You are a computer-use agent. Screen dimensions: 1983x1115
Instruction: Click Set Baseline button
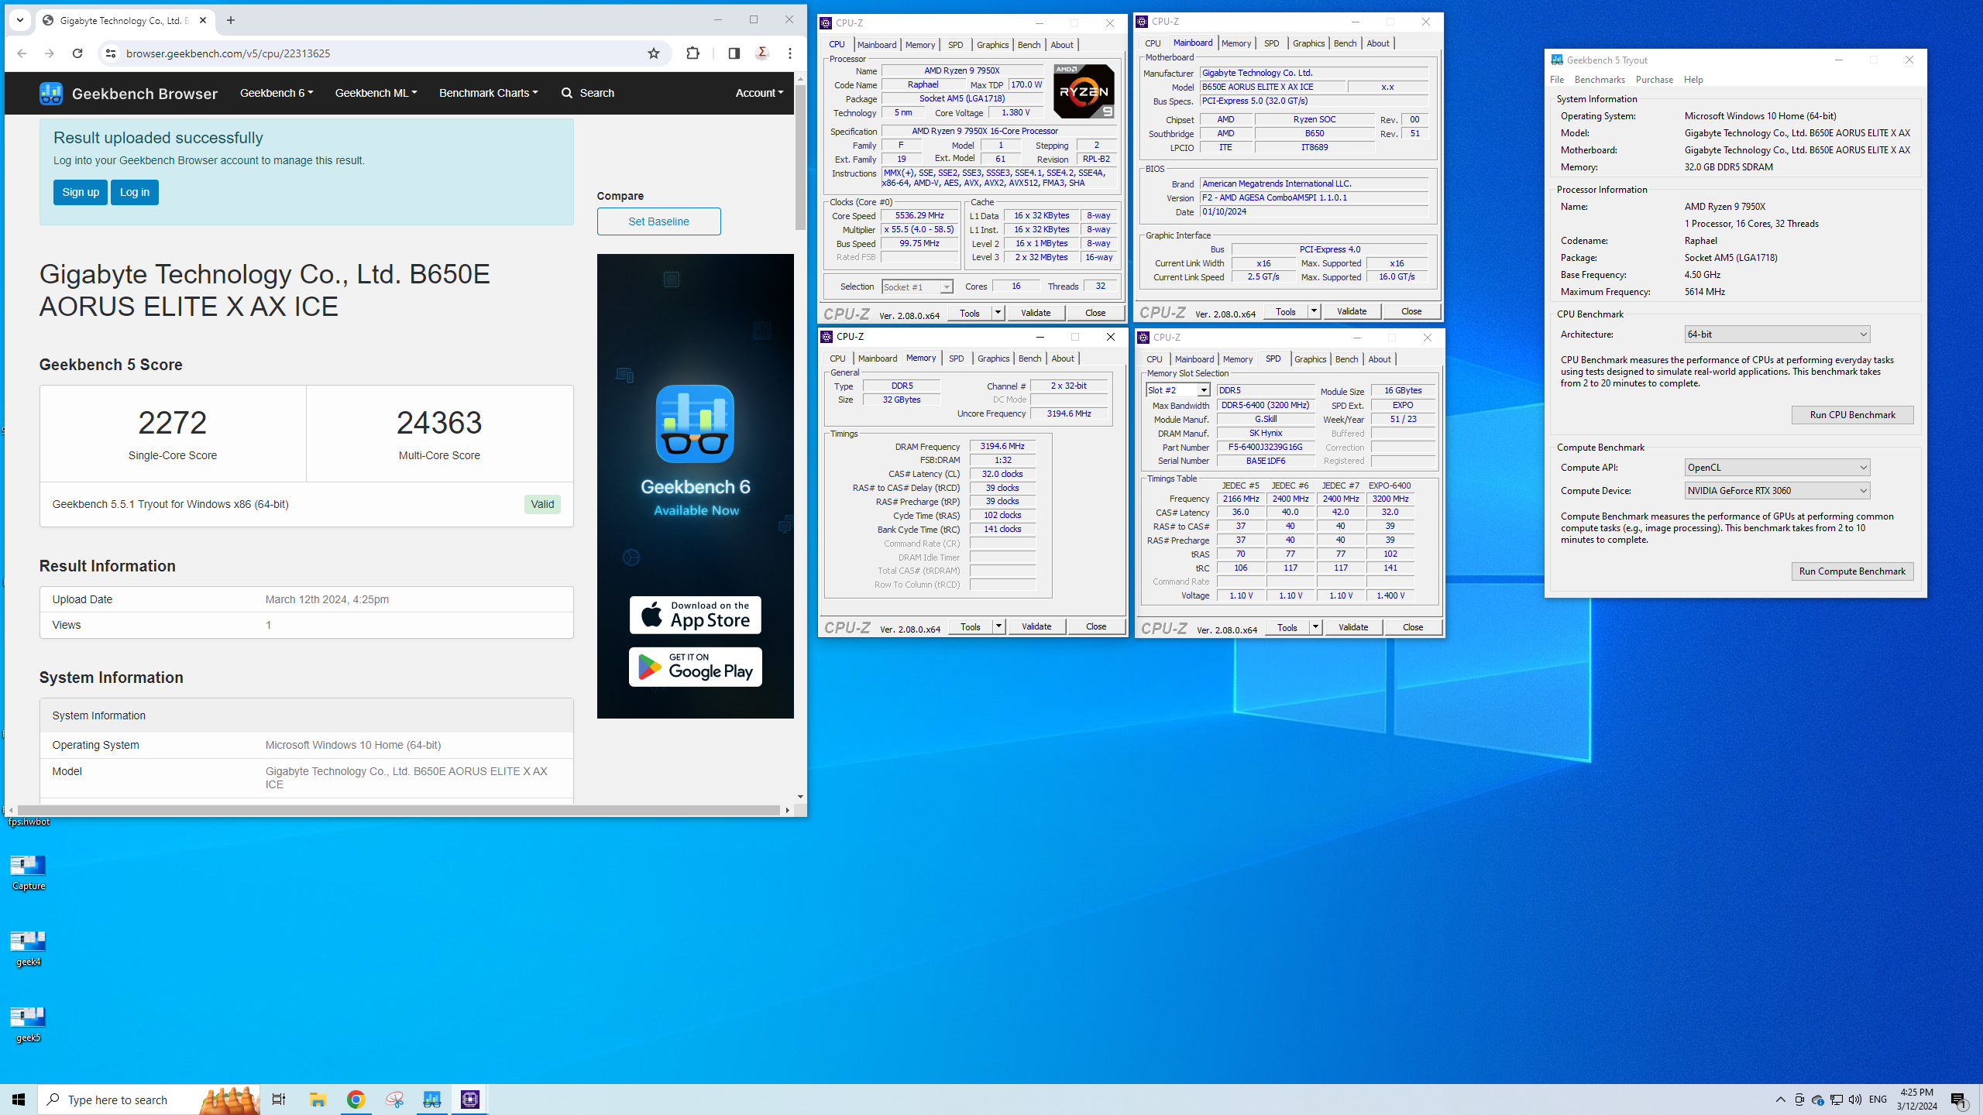tap(658, 221)
